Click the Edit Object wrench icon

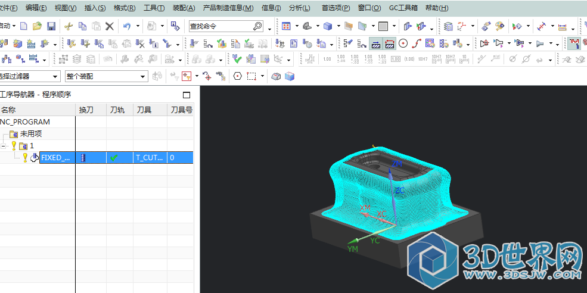(71, 44)
